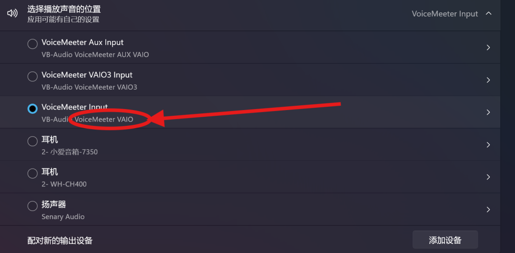Select VoiceMeeter Aux Input radio button

[x=32, y=44]
